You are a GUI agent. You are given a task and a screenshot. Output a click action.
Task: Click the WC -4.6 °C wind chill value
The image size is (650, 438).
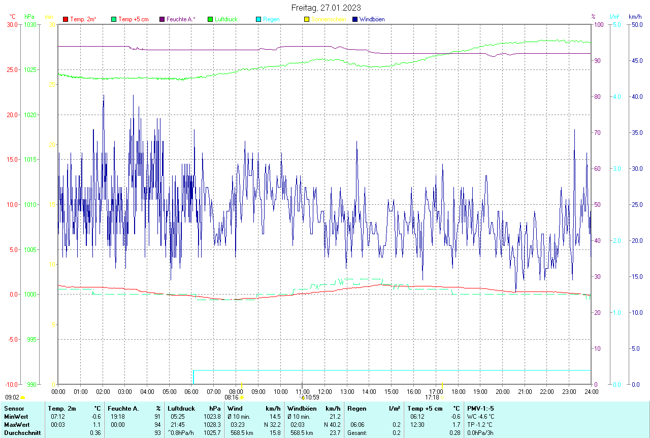[x=481, y=417]
